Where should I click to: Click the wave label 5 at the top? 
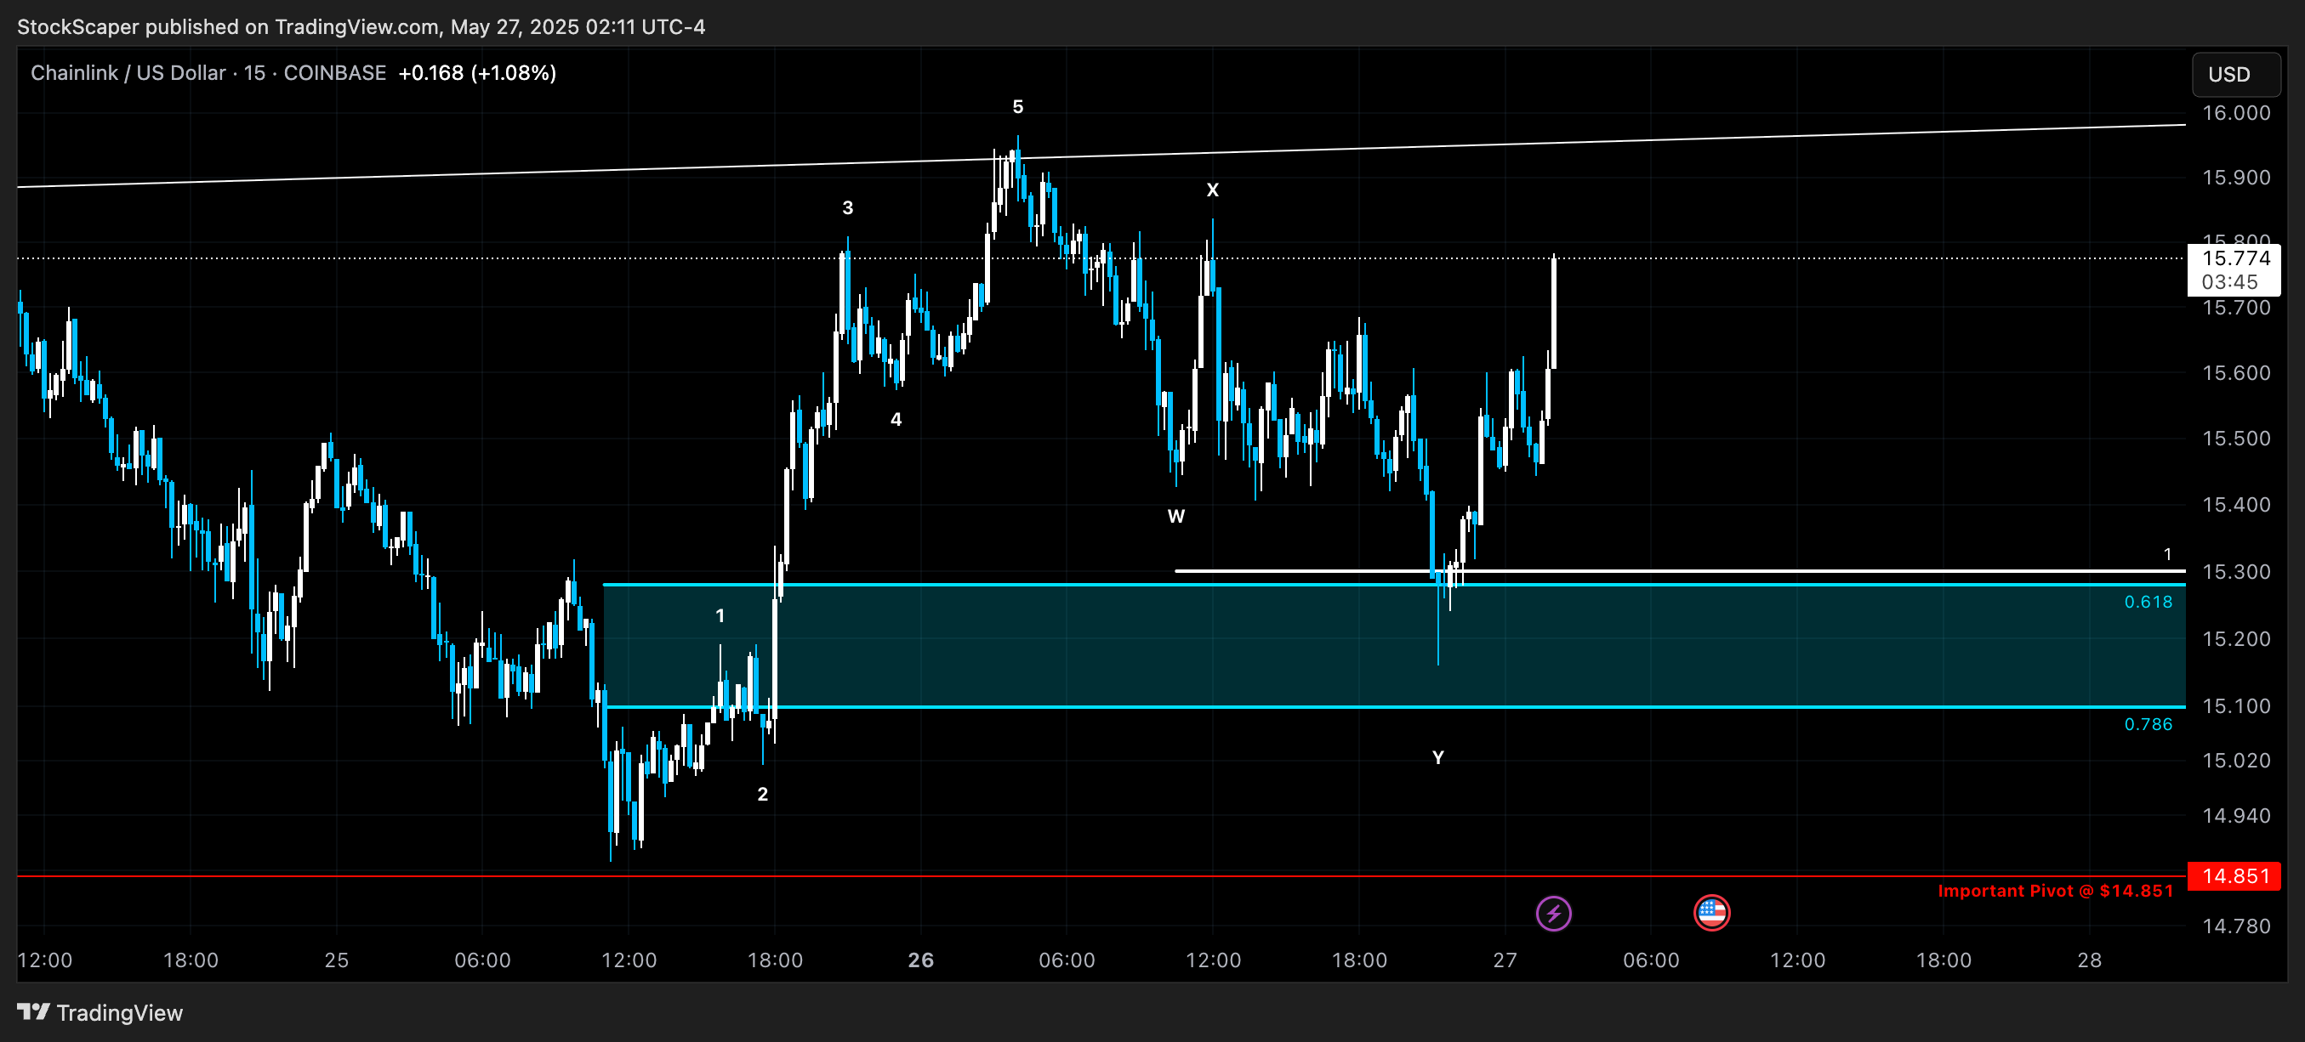(x=1017, y=106)
